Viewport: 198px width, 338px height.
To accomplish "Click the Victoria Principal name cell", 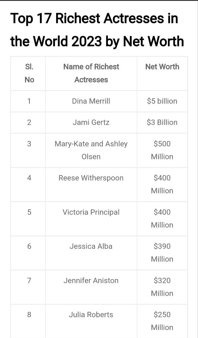I will click(x=91, y=212).
